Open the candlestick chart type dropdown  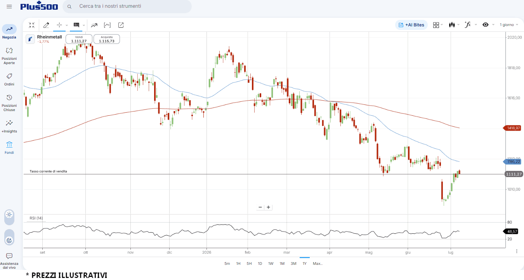click(x=454, y=25)
